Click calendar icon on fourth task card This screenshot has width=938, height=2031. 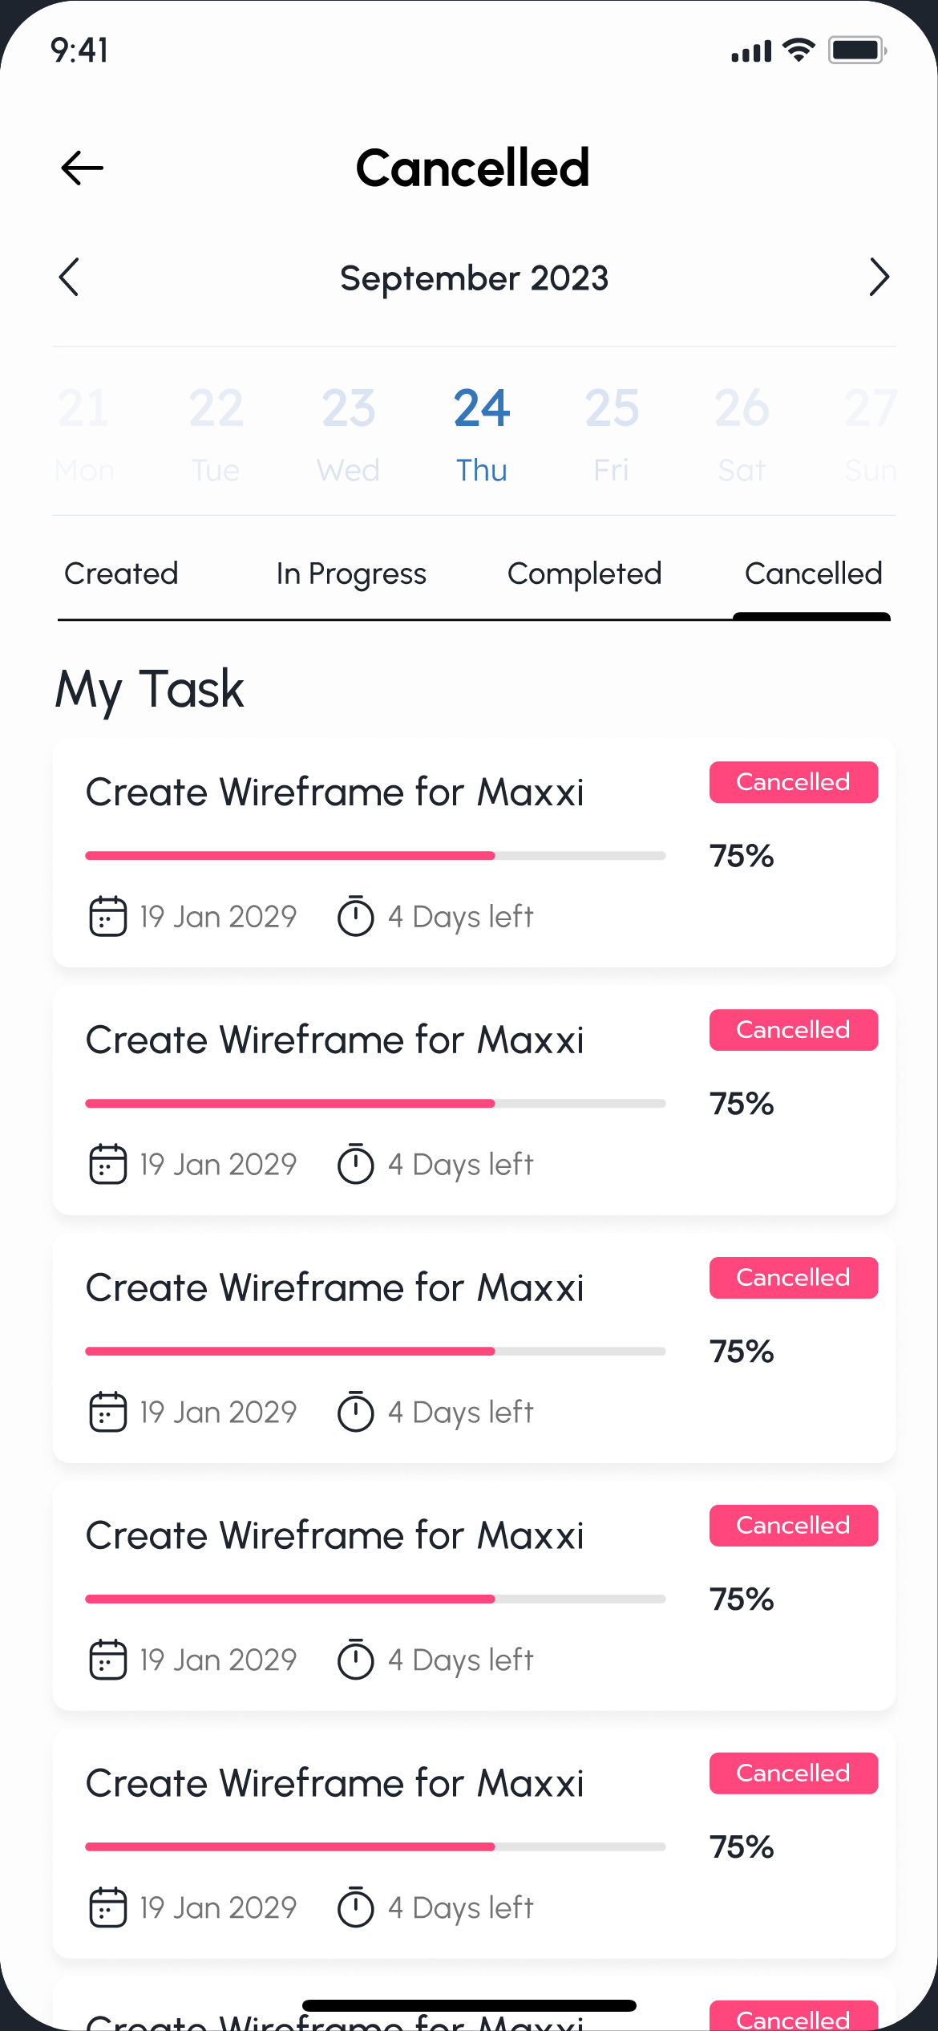(107, 1660)
